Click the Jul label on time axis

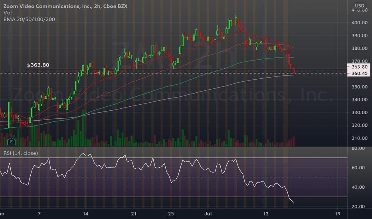pyautogui.click(x=208, y=214)
